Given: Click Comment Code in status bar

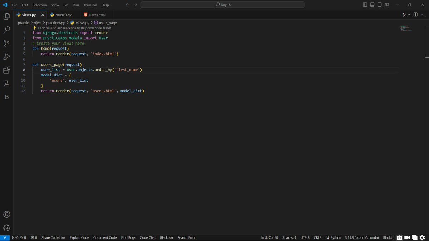Looking at the screenshot, I should (x=105, y=237).
